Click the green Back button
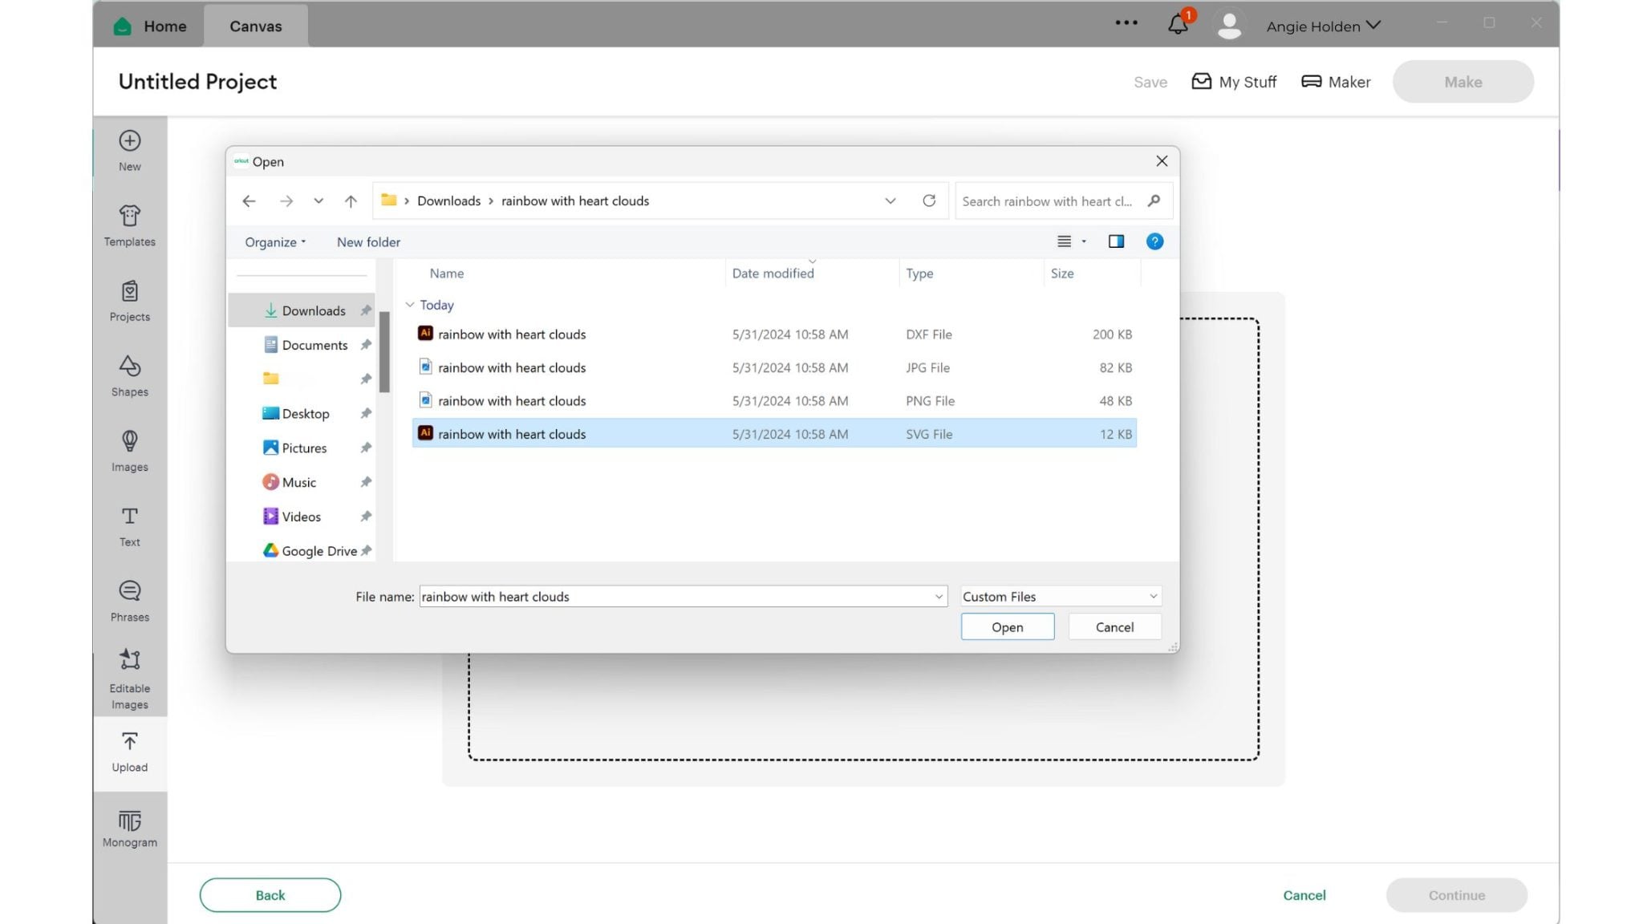This screenshot has height=924, width=1643. (270, 895)
